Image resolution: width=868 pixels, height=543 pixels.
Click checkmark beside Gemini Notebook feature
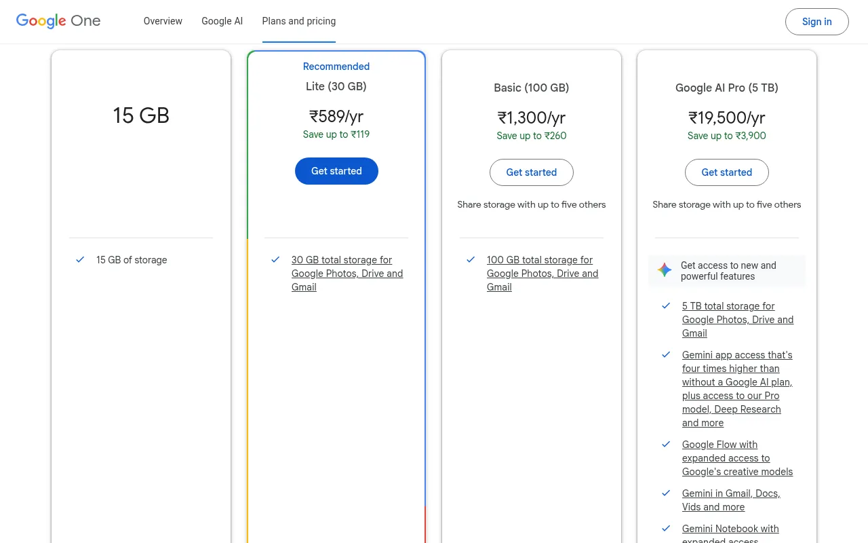666,528
